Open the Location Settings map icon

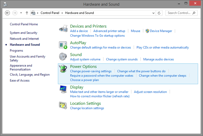coord(63,105)
